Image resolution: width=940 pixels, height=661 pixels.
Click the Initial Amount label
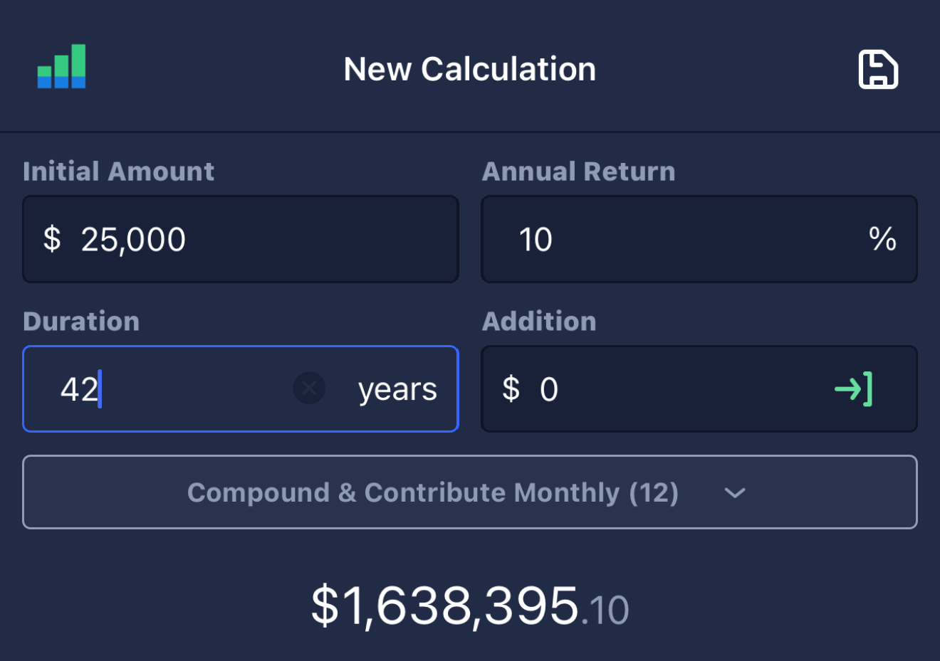click(x=118, y=171)
